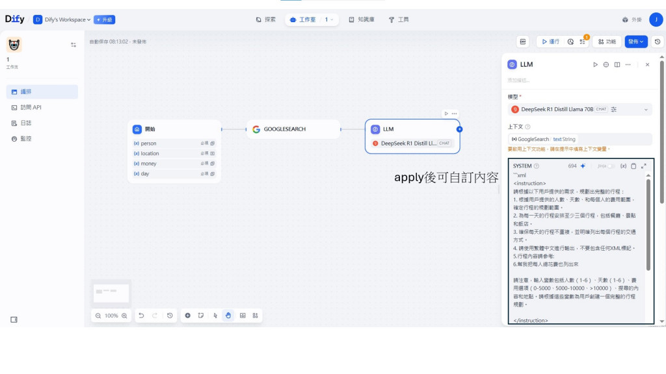Undo the last canvas change
Viewport: 666px width, 374px height.
pos(141,316)
